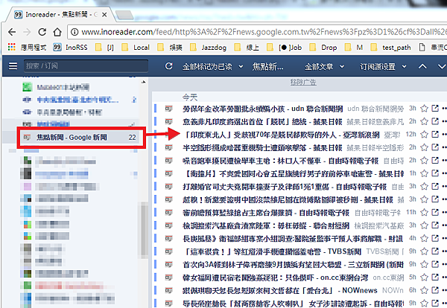
Task: Show more options for the 三立新聞網 article
Action: [x=444, y=264]
